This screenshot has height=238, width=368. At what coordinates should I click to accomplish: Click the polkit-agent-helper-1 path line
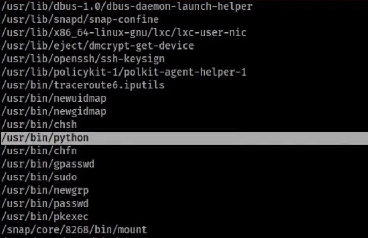[124, 72]
